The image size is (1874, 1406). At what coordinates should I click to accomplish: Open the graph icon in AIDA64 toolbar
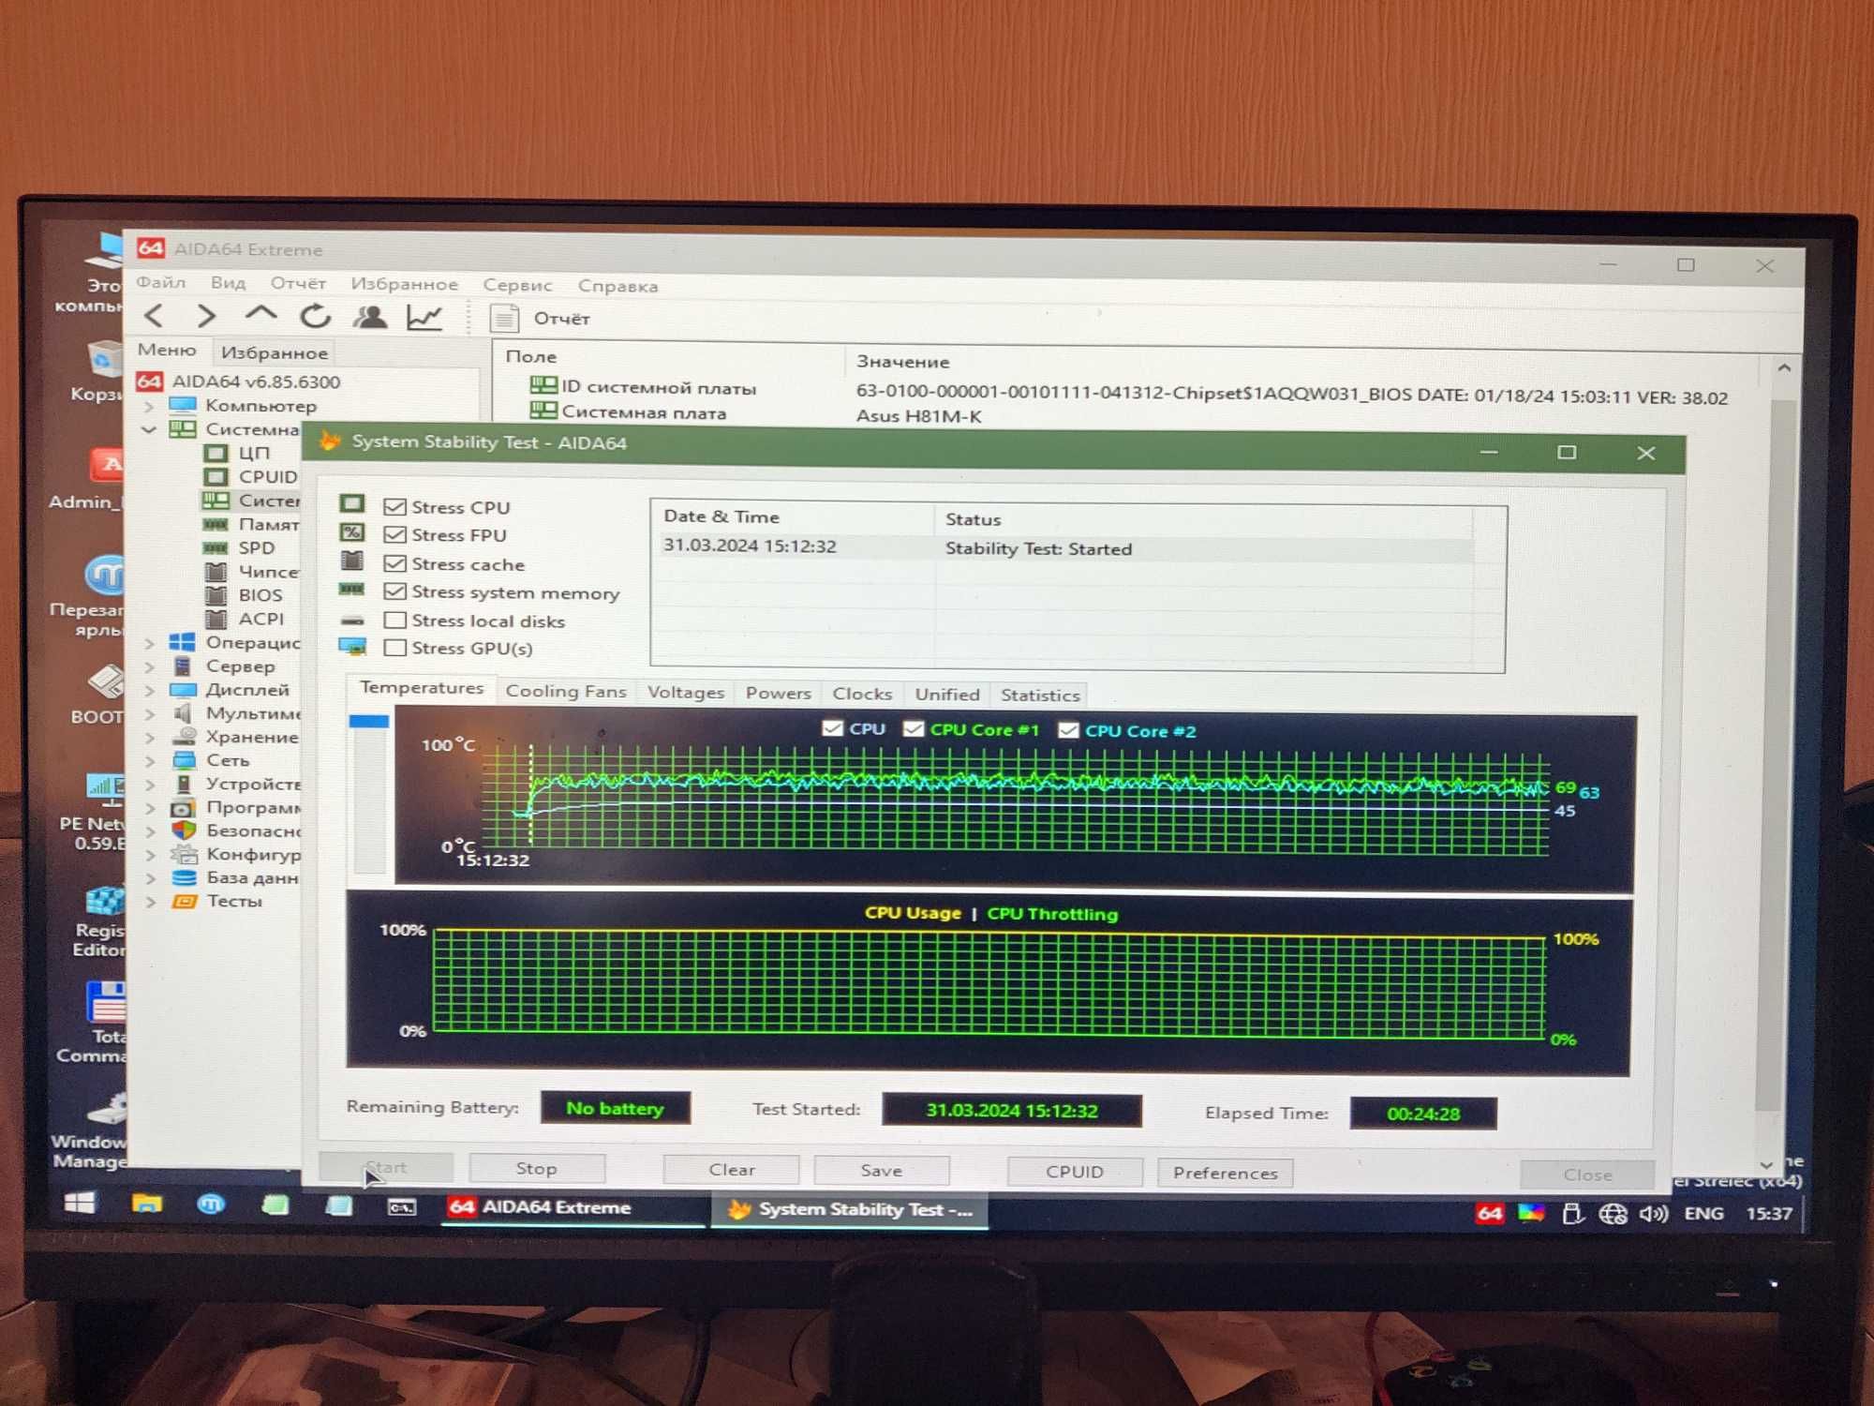point(424,318)
